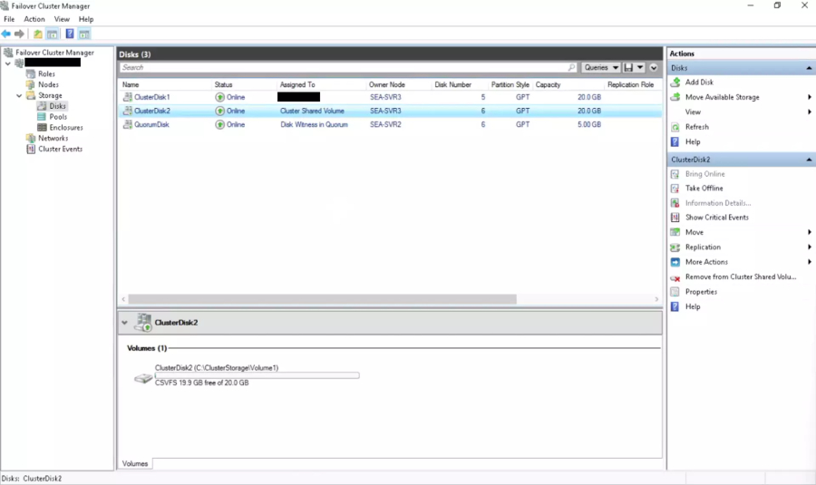Open the Queries dropdown
This screenshot has height=485, width=816.
click(601, 68)
